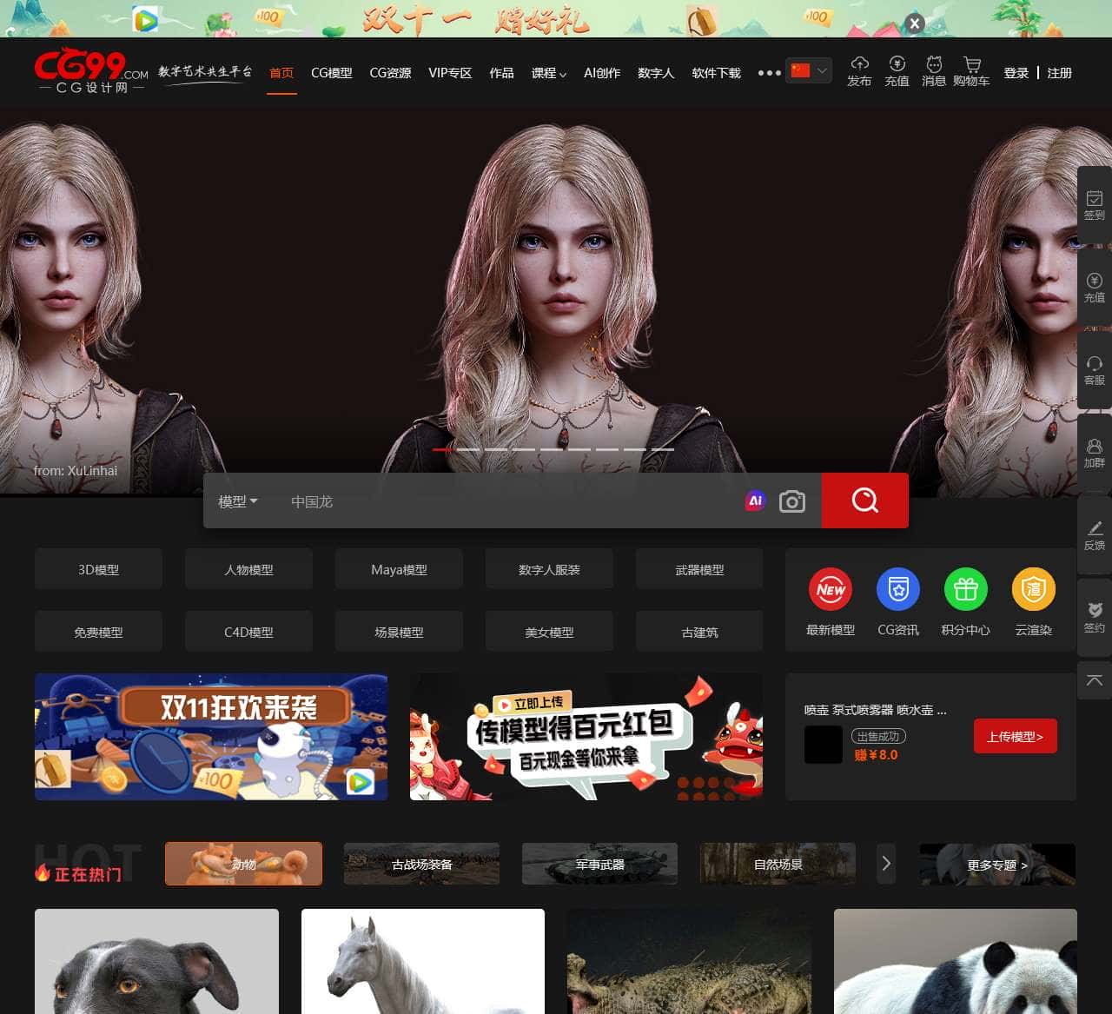This screenshot has width=1112, height=1014.
Task: Click the 古建筑 category button
Action: point(699,632)
